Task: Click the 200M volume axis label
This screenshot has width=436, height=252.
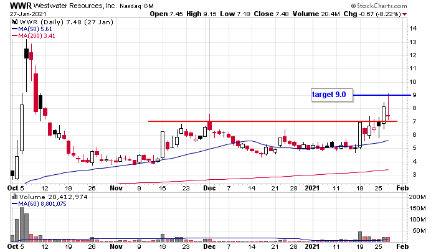Action: tap(417, 197)
